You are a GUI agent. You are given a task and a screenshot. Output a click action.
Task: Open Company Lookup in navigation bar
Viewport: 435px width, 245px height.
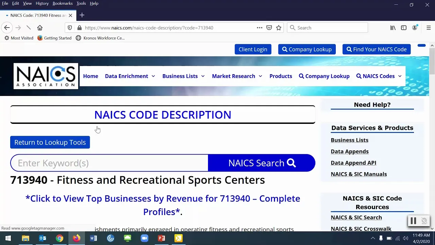click(324, 76)
